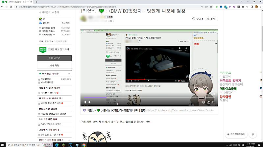Open the Extensions puzzle menu
Screen dimensions: 263x147
(243, 7)
